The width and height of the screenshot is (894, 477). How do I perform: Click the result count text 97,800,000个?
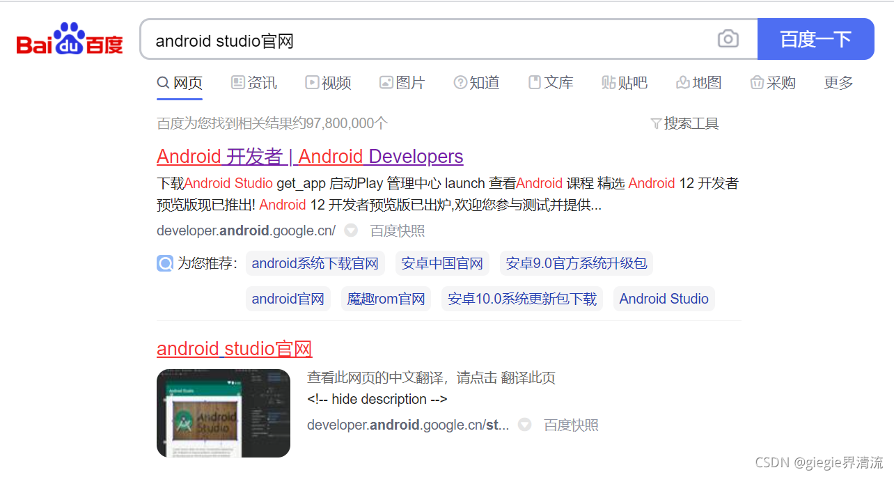(347, 124)
